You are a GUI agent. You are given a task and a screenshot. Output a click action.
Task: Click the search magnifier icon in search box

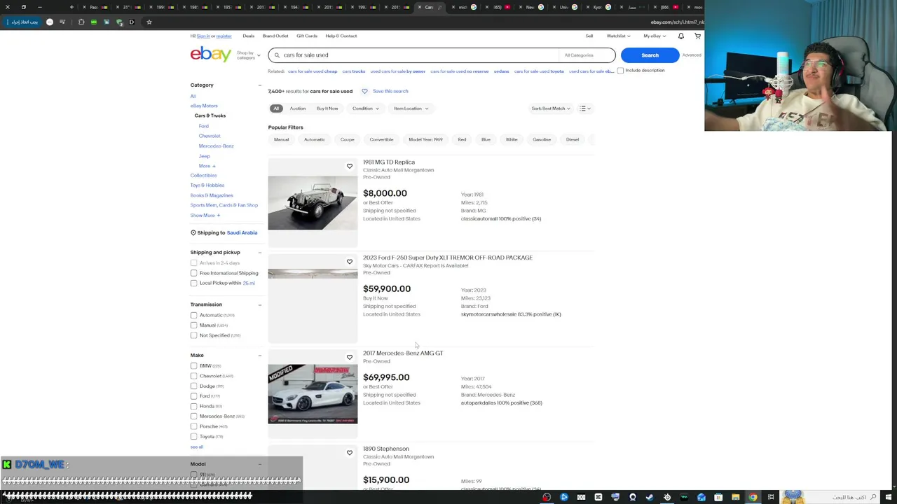(277, 55)
